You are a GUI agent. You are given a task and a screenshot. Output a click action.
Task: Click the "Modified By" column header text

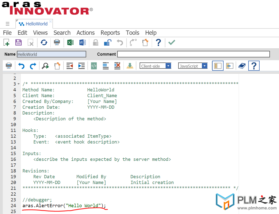[x=91, y=177]
